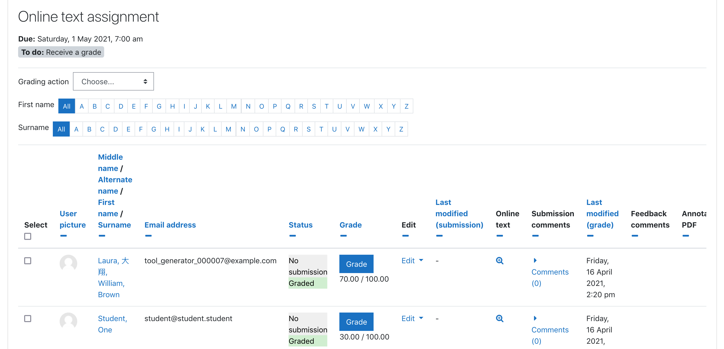Sort by Last modified (grade)
This screenshot has height=349, width=724.
[602, 213]
